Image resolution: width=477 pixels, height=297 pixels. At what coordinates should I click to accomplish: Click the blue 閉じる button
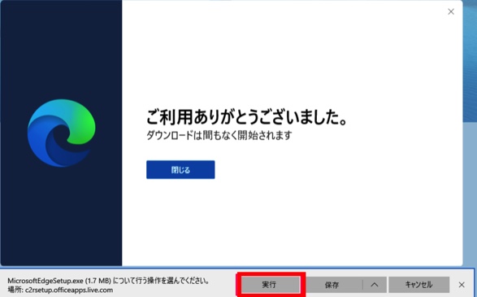point(180,170)
